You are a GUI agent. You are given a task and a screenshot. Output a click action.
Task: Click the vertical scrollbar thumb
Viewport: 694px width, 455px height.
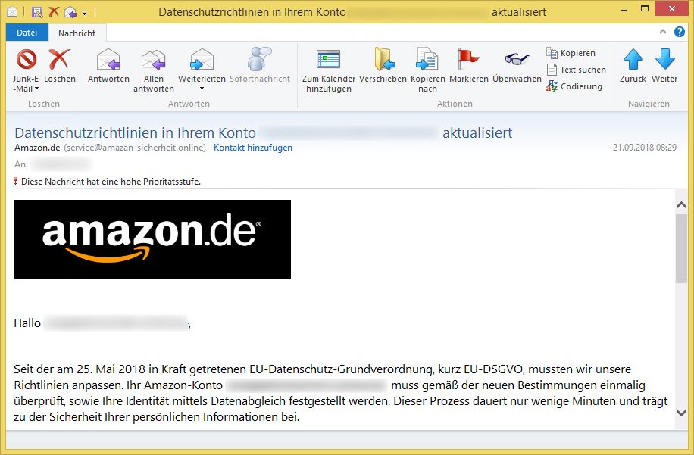coord(681,248)
